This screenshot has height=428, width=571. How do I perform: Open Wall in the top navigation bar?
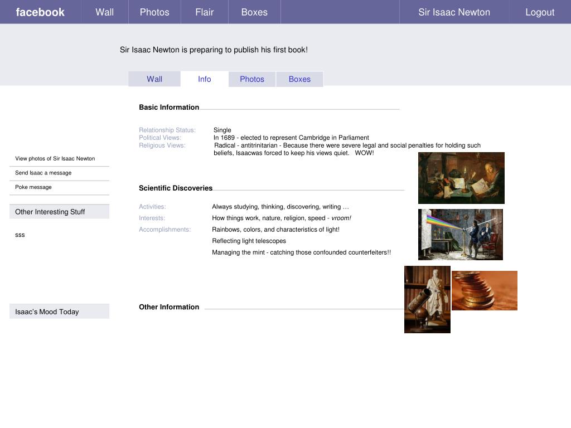[105, 12]
